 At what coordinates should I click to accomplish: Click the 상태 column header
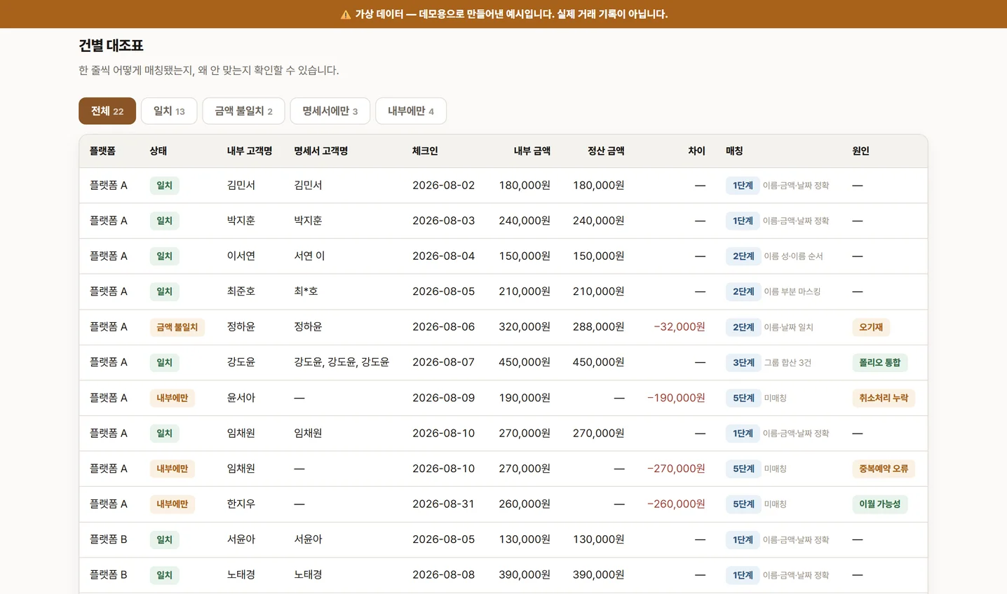158,151
